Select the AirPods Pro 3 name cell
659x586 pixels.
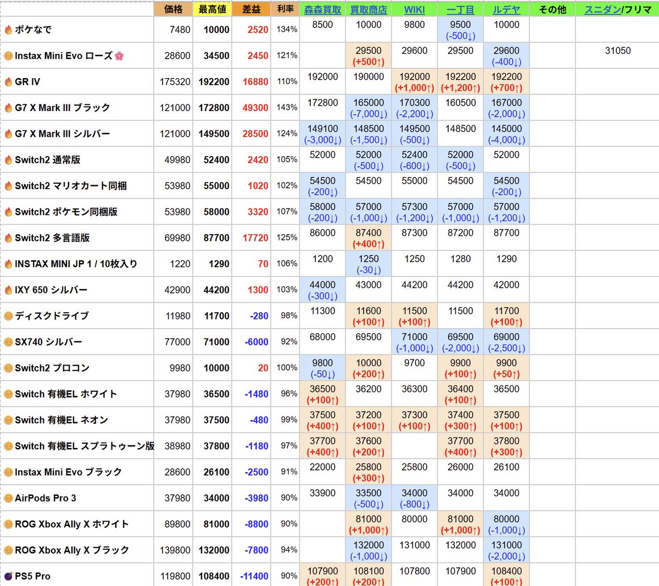pos(77,498)
